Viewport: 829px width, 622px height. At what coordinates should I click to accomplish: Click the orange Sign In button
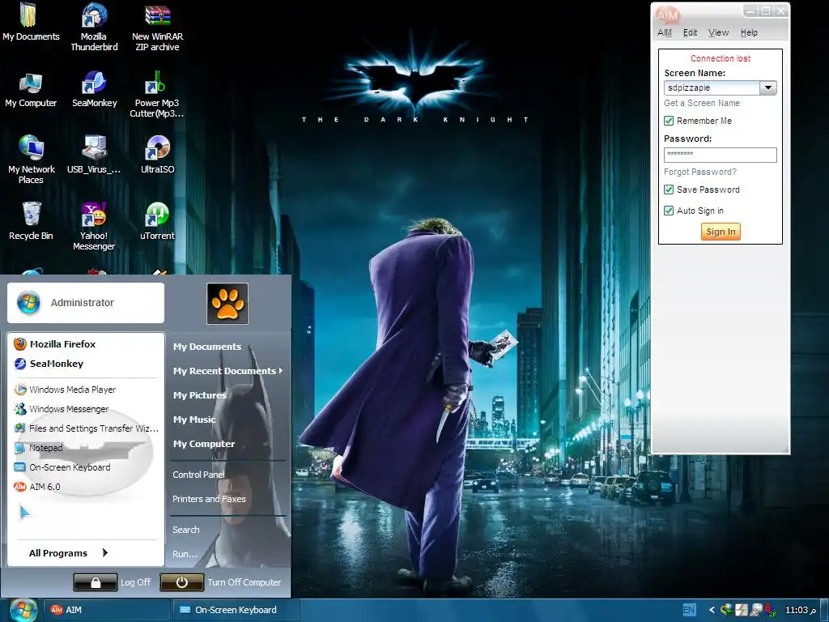coord(721,232)
